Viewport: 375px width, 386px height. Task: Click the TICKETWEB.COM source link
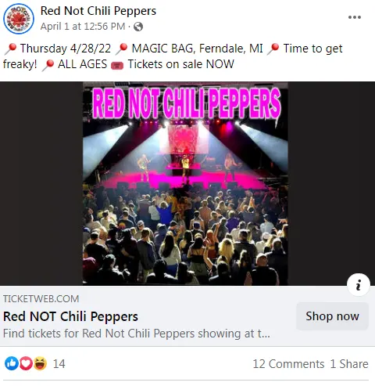pyautogui.click(x=41, y=299)
